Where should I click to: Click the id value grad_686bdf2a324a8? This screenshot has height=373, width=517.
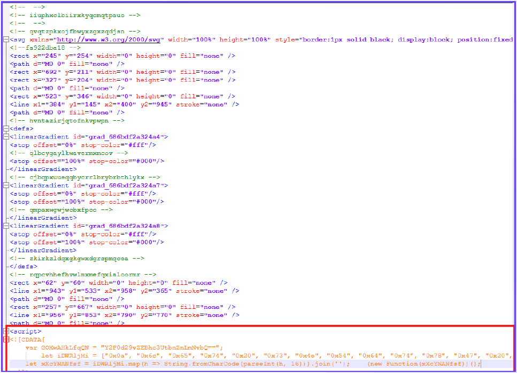tap(124, 226)
